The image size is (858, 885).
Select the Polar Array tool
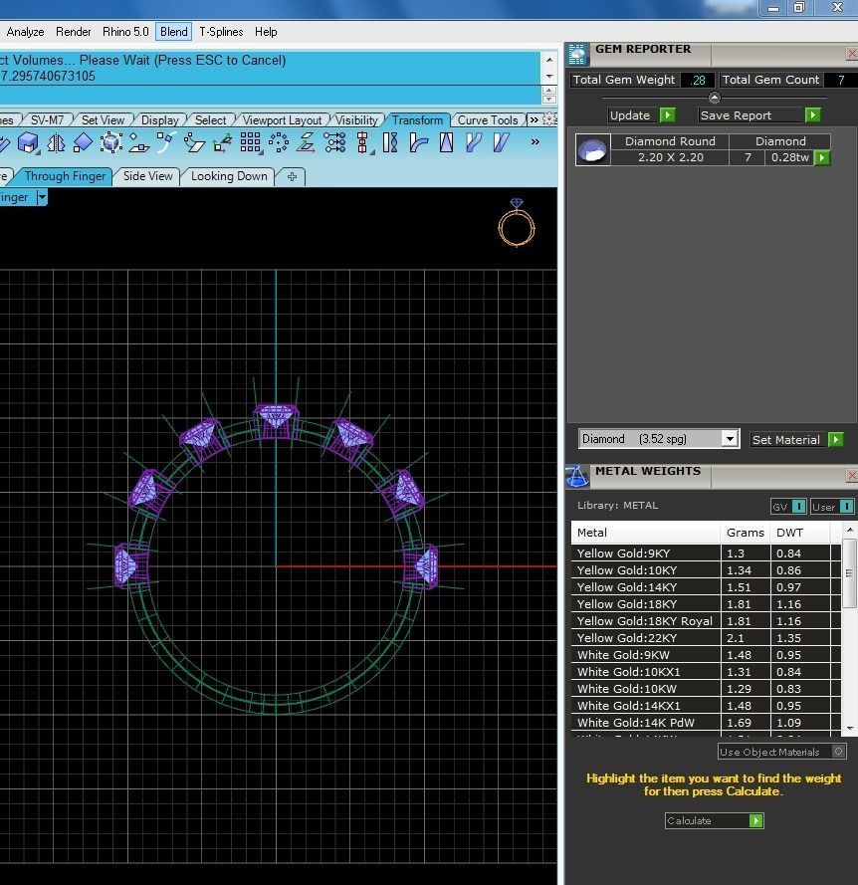point(279,142)
